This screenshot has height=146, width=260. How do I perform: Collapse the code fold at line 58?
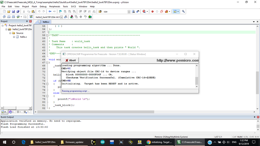click(47, 35)
